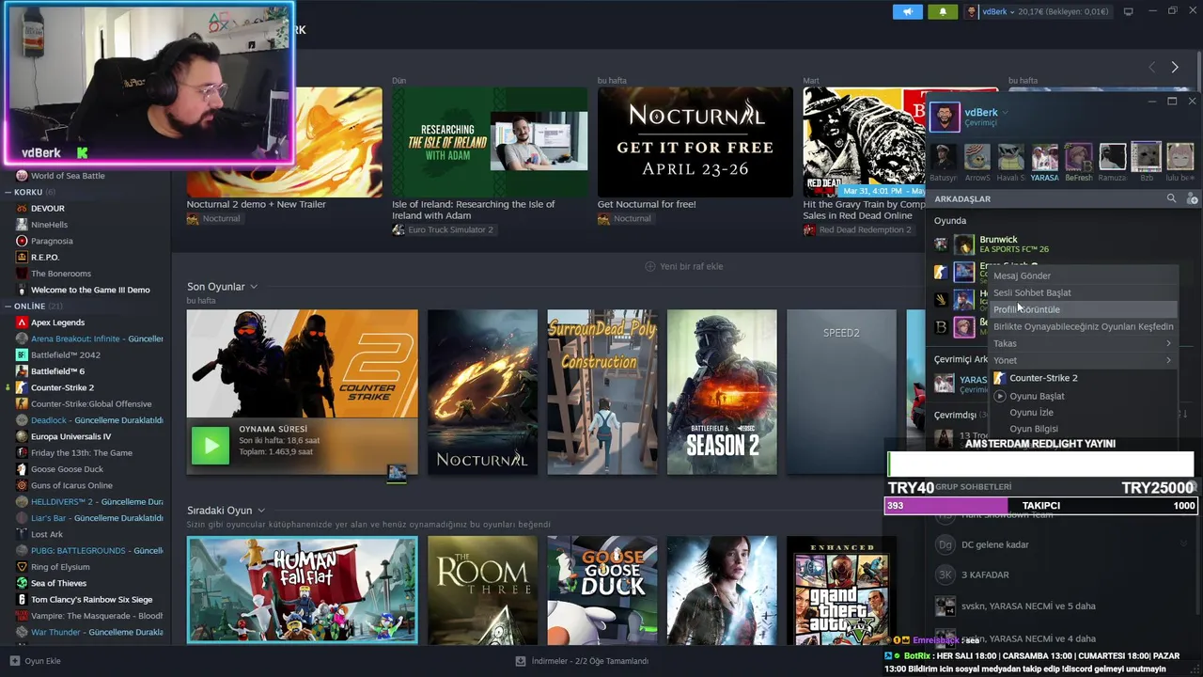
Task: Click play circle icon beside Oyunu Başlat
Action: click(1000, 396)
